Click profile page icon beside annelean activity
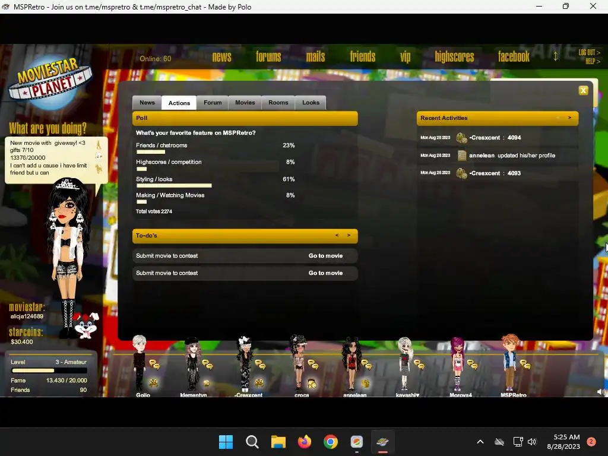Viewport: 608px width, 456px height. (x=462, y=156)
